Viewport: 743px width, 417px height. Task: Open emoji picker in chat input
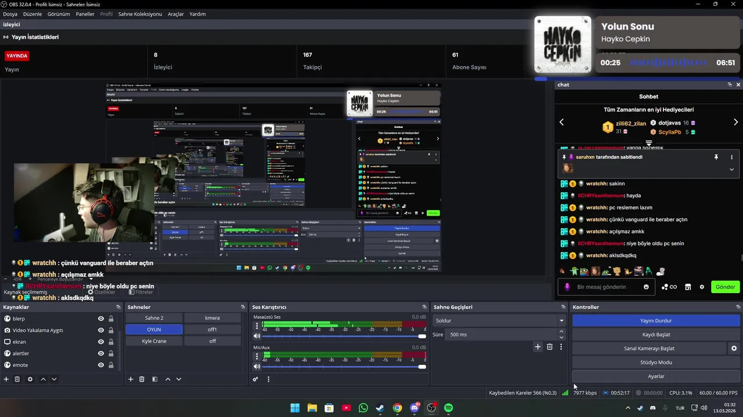tap(646, 287)
